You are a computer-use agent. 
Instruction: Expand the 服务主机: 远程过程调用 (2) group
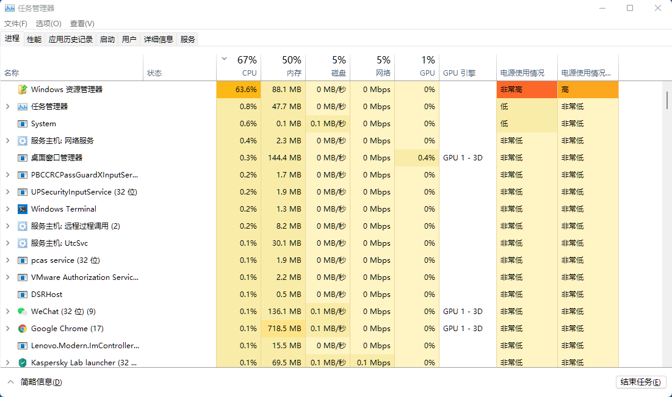point(8,226)
